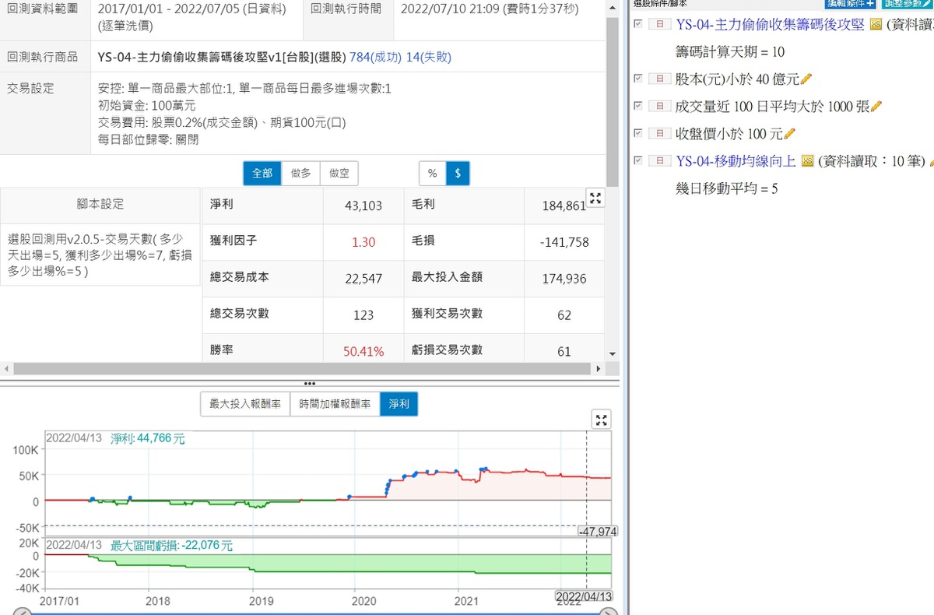Edit the 股本(元)小於 40 億元 condition pencil
Screen dimensions: 934x615
[x=806, y=79]
